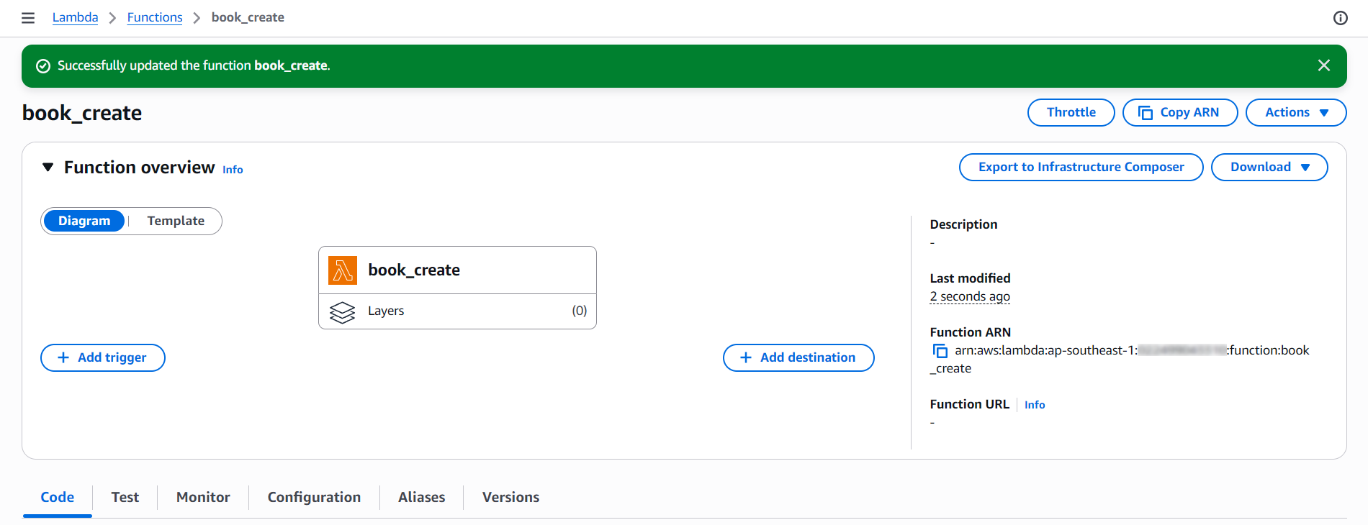Screen dimensions: 1368x525
Task: Go to the Functions breadcrumb link
Action: point(155,17)
